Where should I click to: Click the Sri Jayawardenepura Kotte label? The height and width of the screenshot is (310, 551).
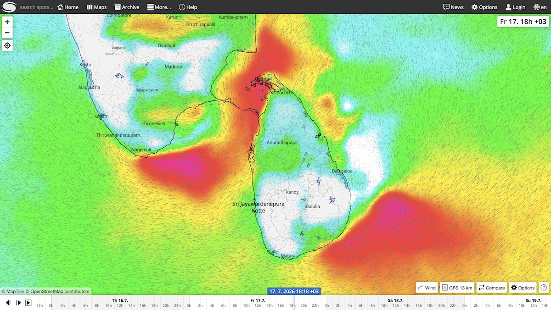pos(259,206)
